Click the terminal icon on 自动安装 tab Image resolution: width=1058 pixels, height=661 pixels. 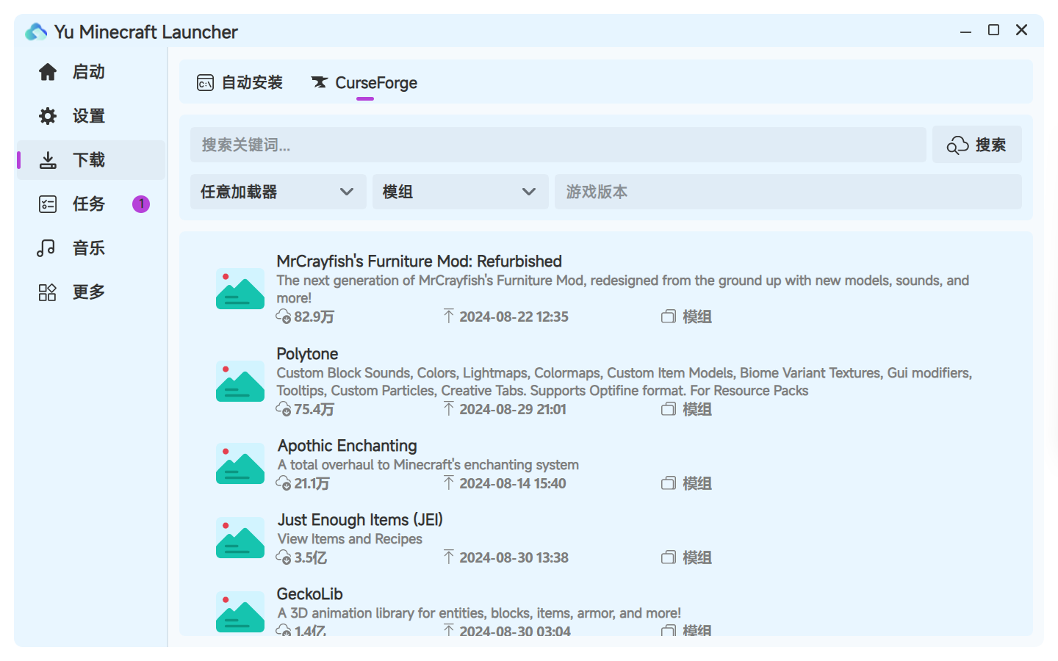[206, 83]
